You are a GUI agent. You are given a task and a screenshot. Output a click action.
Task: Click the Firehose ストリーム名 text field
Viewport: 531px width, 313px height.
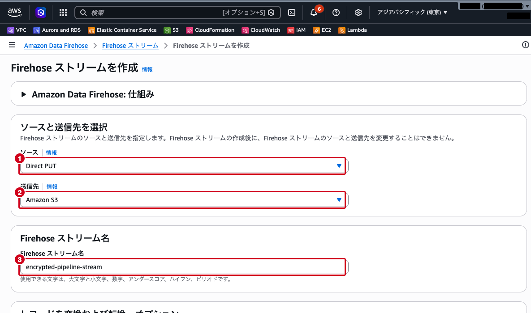coord(184,267)
